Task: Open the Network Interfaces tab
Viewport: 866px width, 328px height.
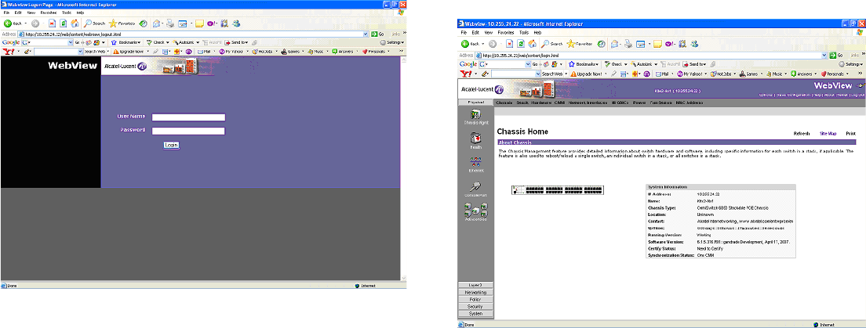Action: click(x=588, y=103)
